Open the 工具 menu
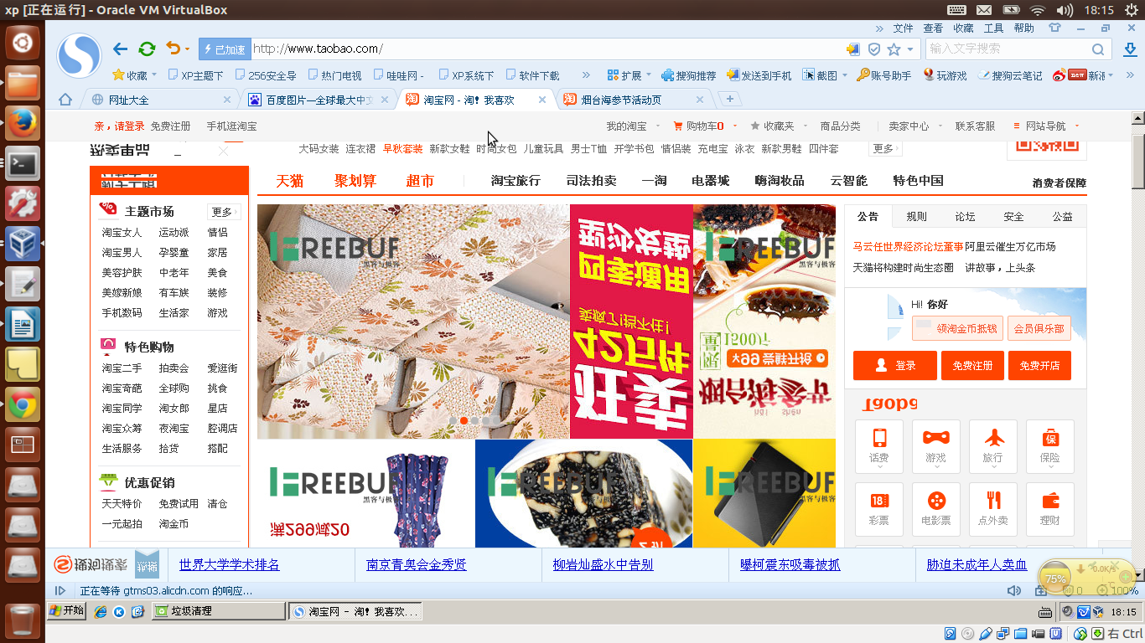Viewport: 1145px width, 643px height. click(993, 28)
